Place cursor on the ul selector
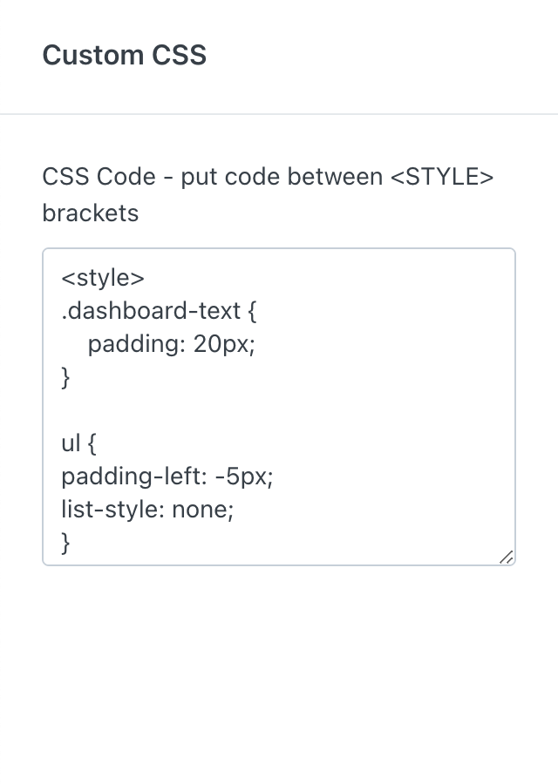The height and width of the screenshot is (784, 558). [71, 443]
